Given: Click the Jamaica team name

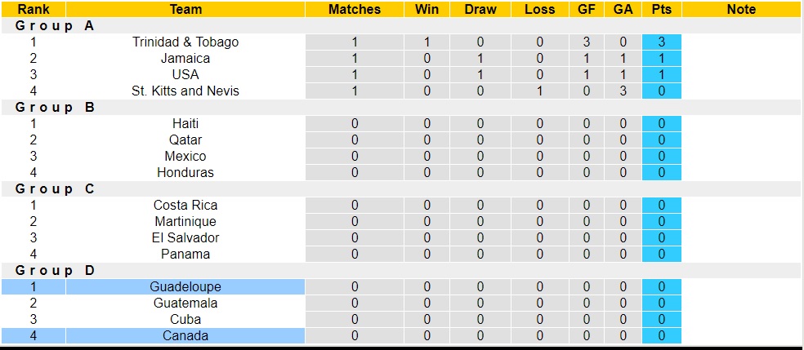Looking at the screenshot, I should pyautogui.click(x=185, y=58).
